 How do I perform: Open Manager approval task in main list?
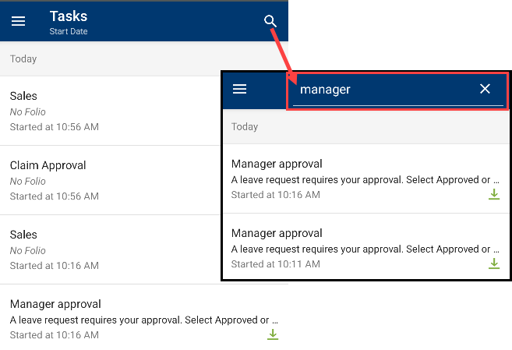(x=144, y=318)
